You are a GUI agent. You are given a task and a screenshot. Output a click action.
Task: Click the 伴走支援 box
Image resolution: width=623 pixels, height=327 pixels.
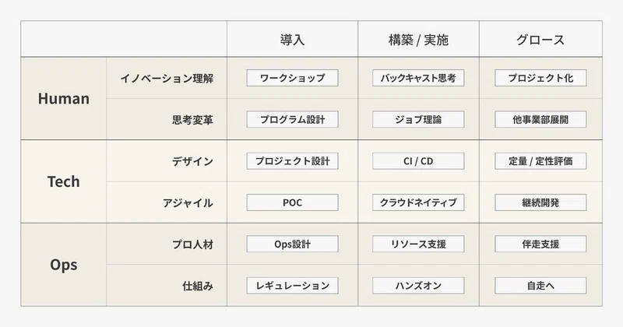click(540, 244)
